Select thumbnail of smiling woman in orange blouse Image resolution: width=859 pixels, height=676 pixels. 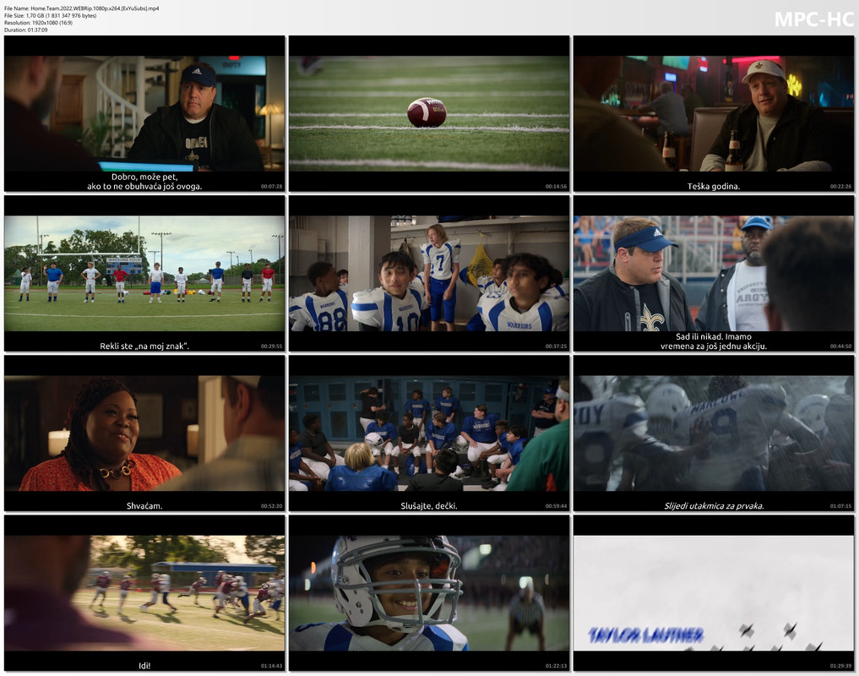[x=144, y=433]
